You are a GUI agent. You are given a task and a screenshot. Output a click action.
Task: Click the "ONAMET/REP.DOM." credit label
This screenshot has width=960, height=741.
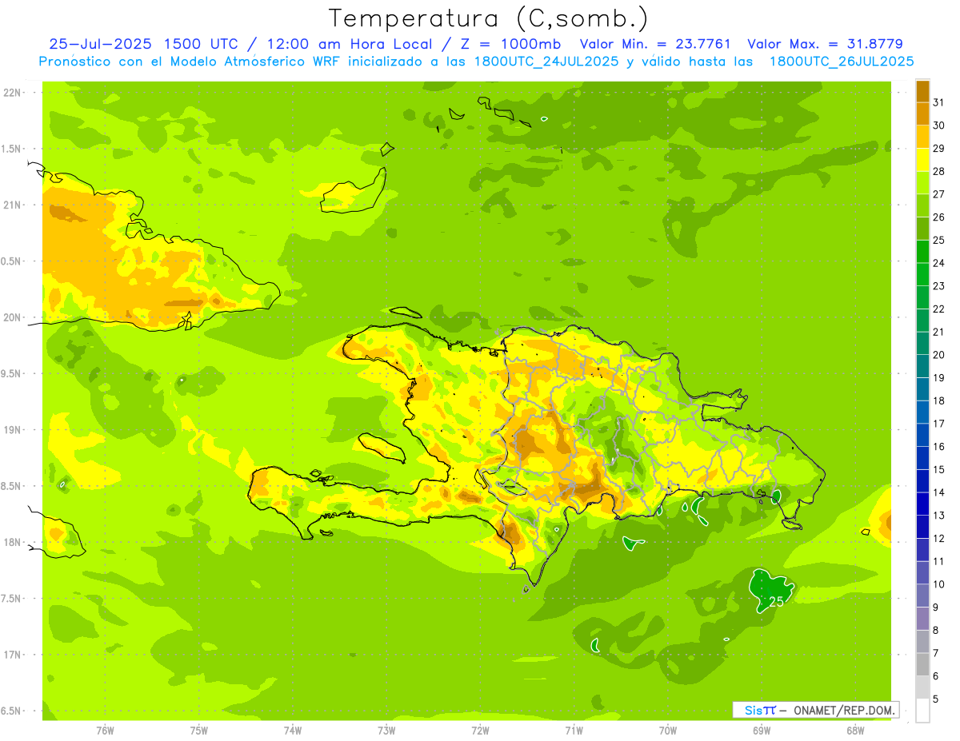844,710
